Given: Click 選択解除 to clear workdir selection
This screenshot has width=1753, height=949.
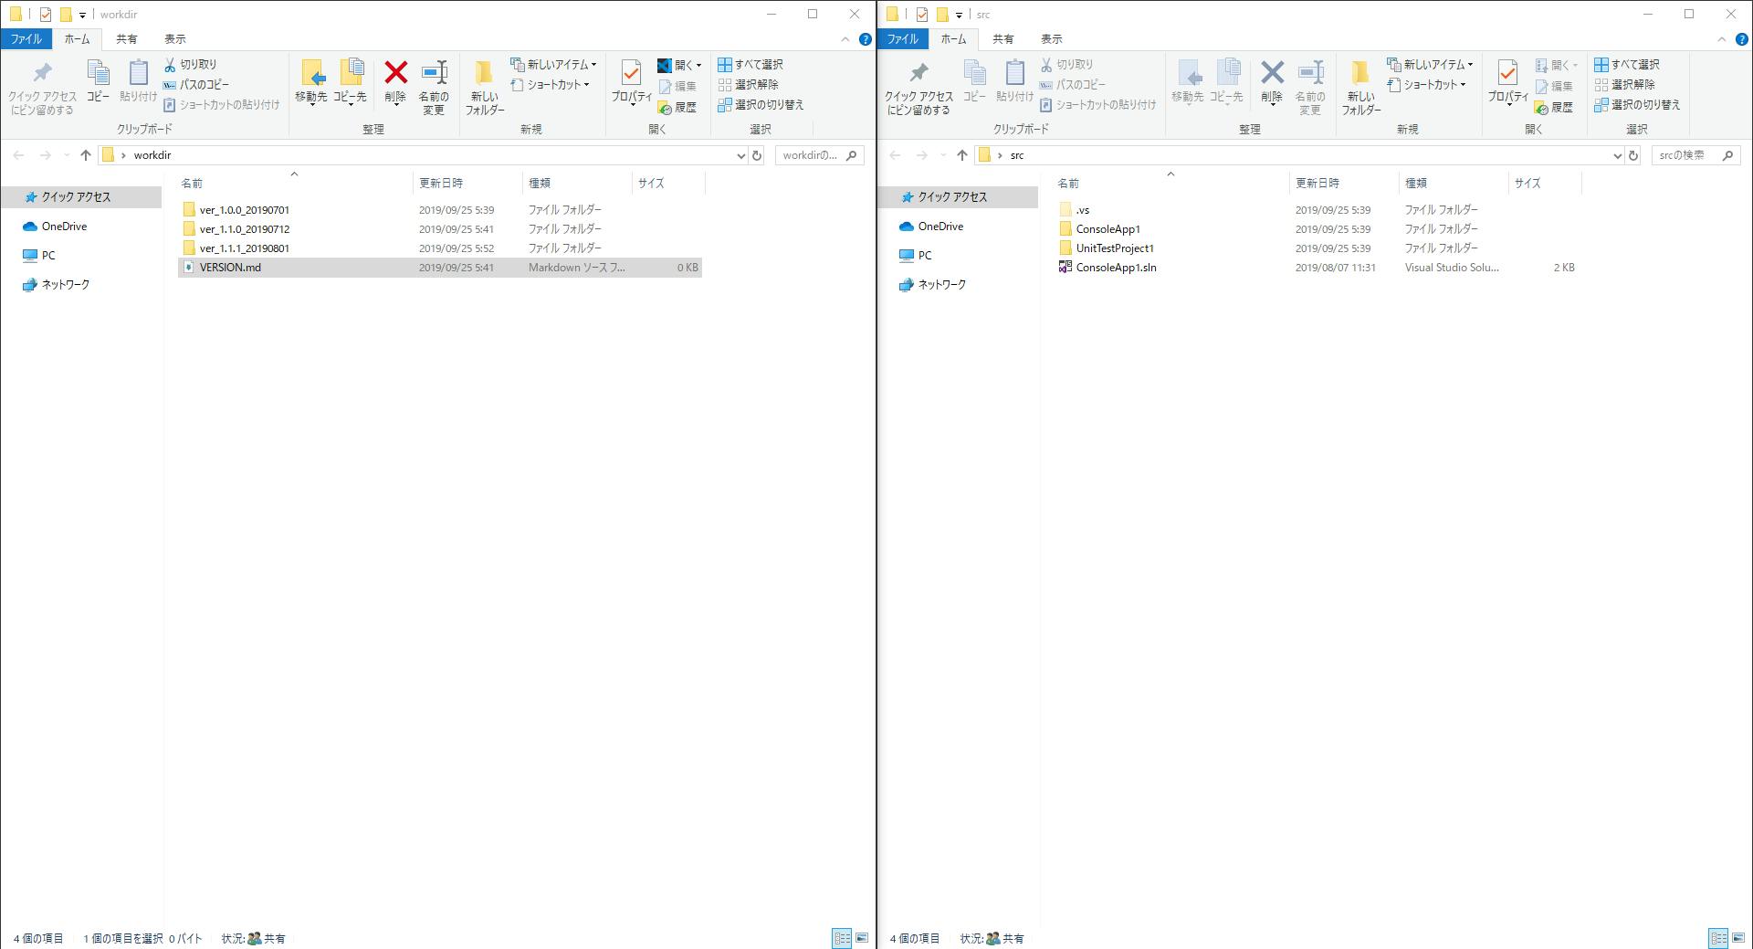Looking at the screenshot, I should click(757, 84).
